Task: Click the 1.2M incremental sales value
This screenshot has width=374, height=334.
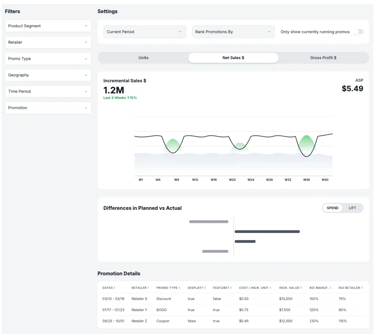Action: 114,90
